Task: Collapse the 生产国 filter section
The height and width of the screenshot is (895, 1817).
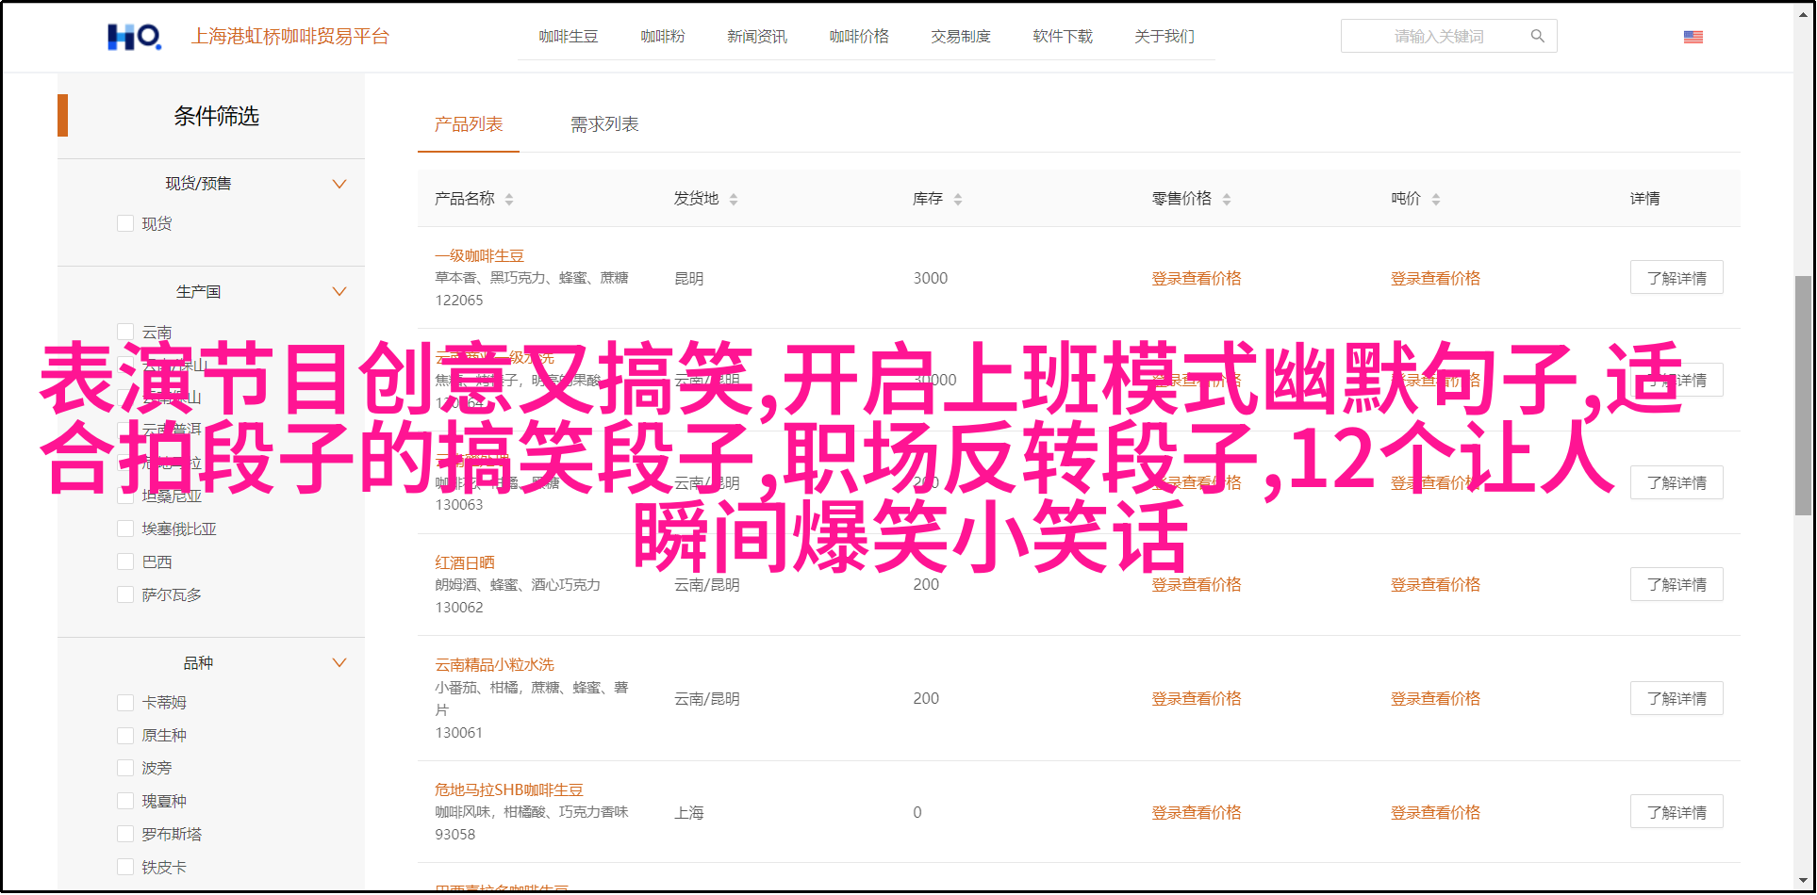Action: click(339, 292)
